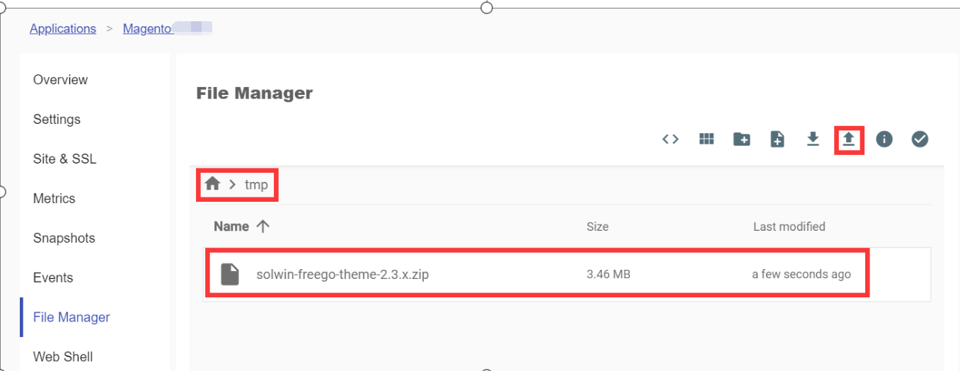960x371 pixels.
Task: Open the Overview sidebar tab
Action: [60, 80]
